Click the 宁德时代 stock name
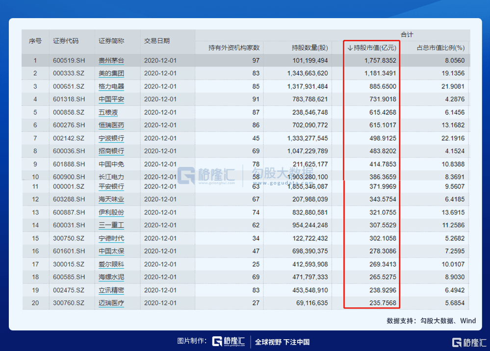Viewport: 490px width, 351px height. tap(111, 238)
